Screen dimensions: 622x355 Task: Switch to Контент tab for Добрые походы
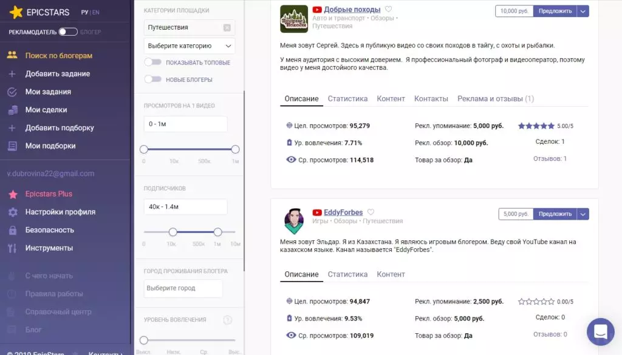pos(391,99)
